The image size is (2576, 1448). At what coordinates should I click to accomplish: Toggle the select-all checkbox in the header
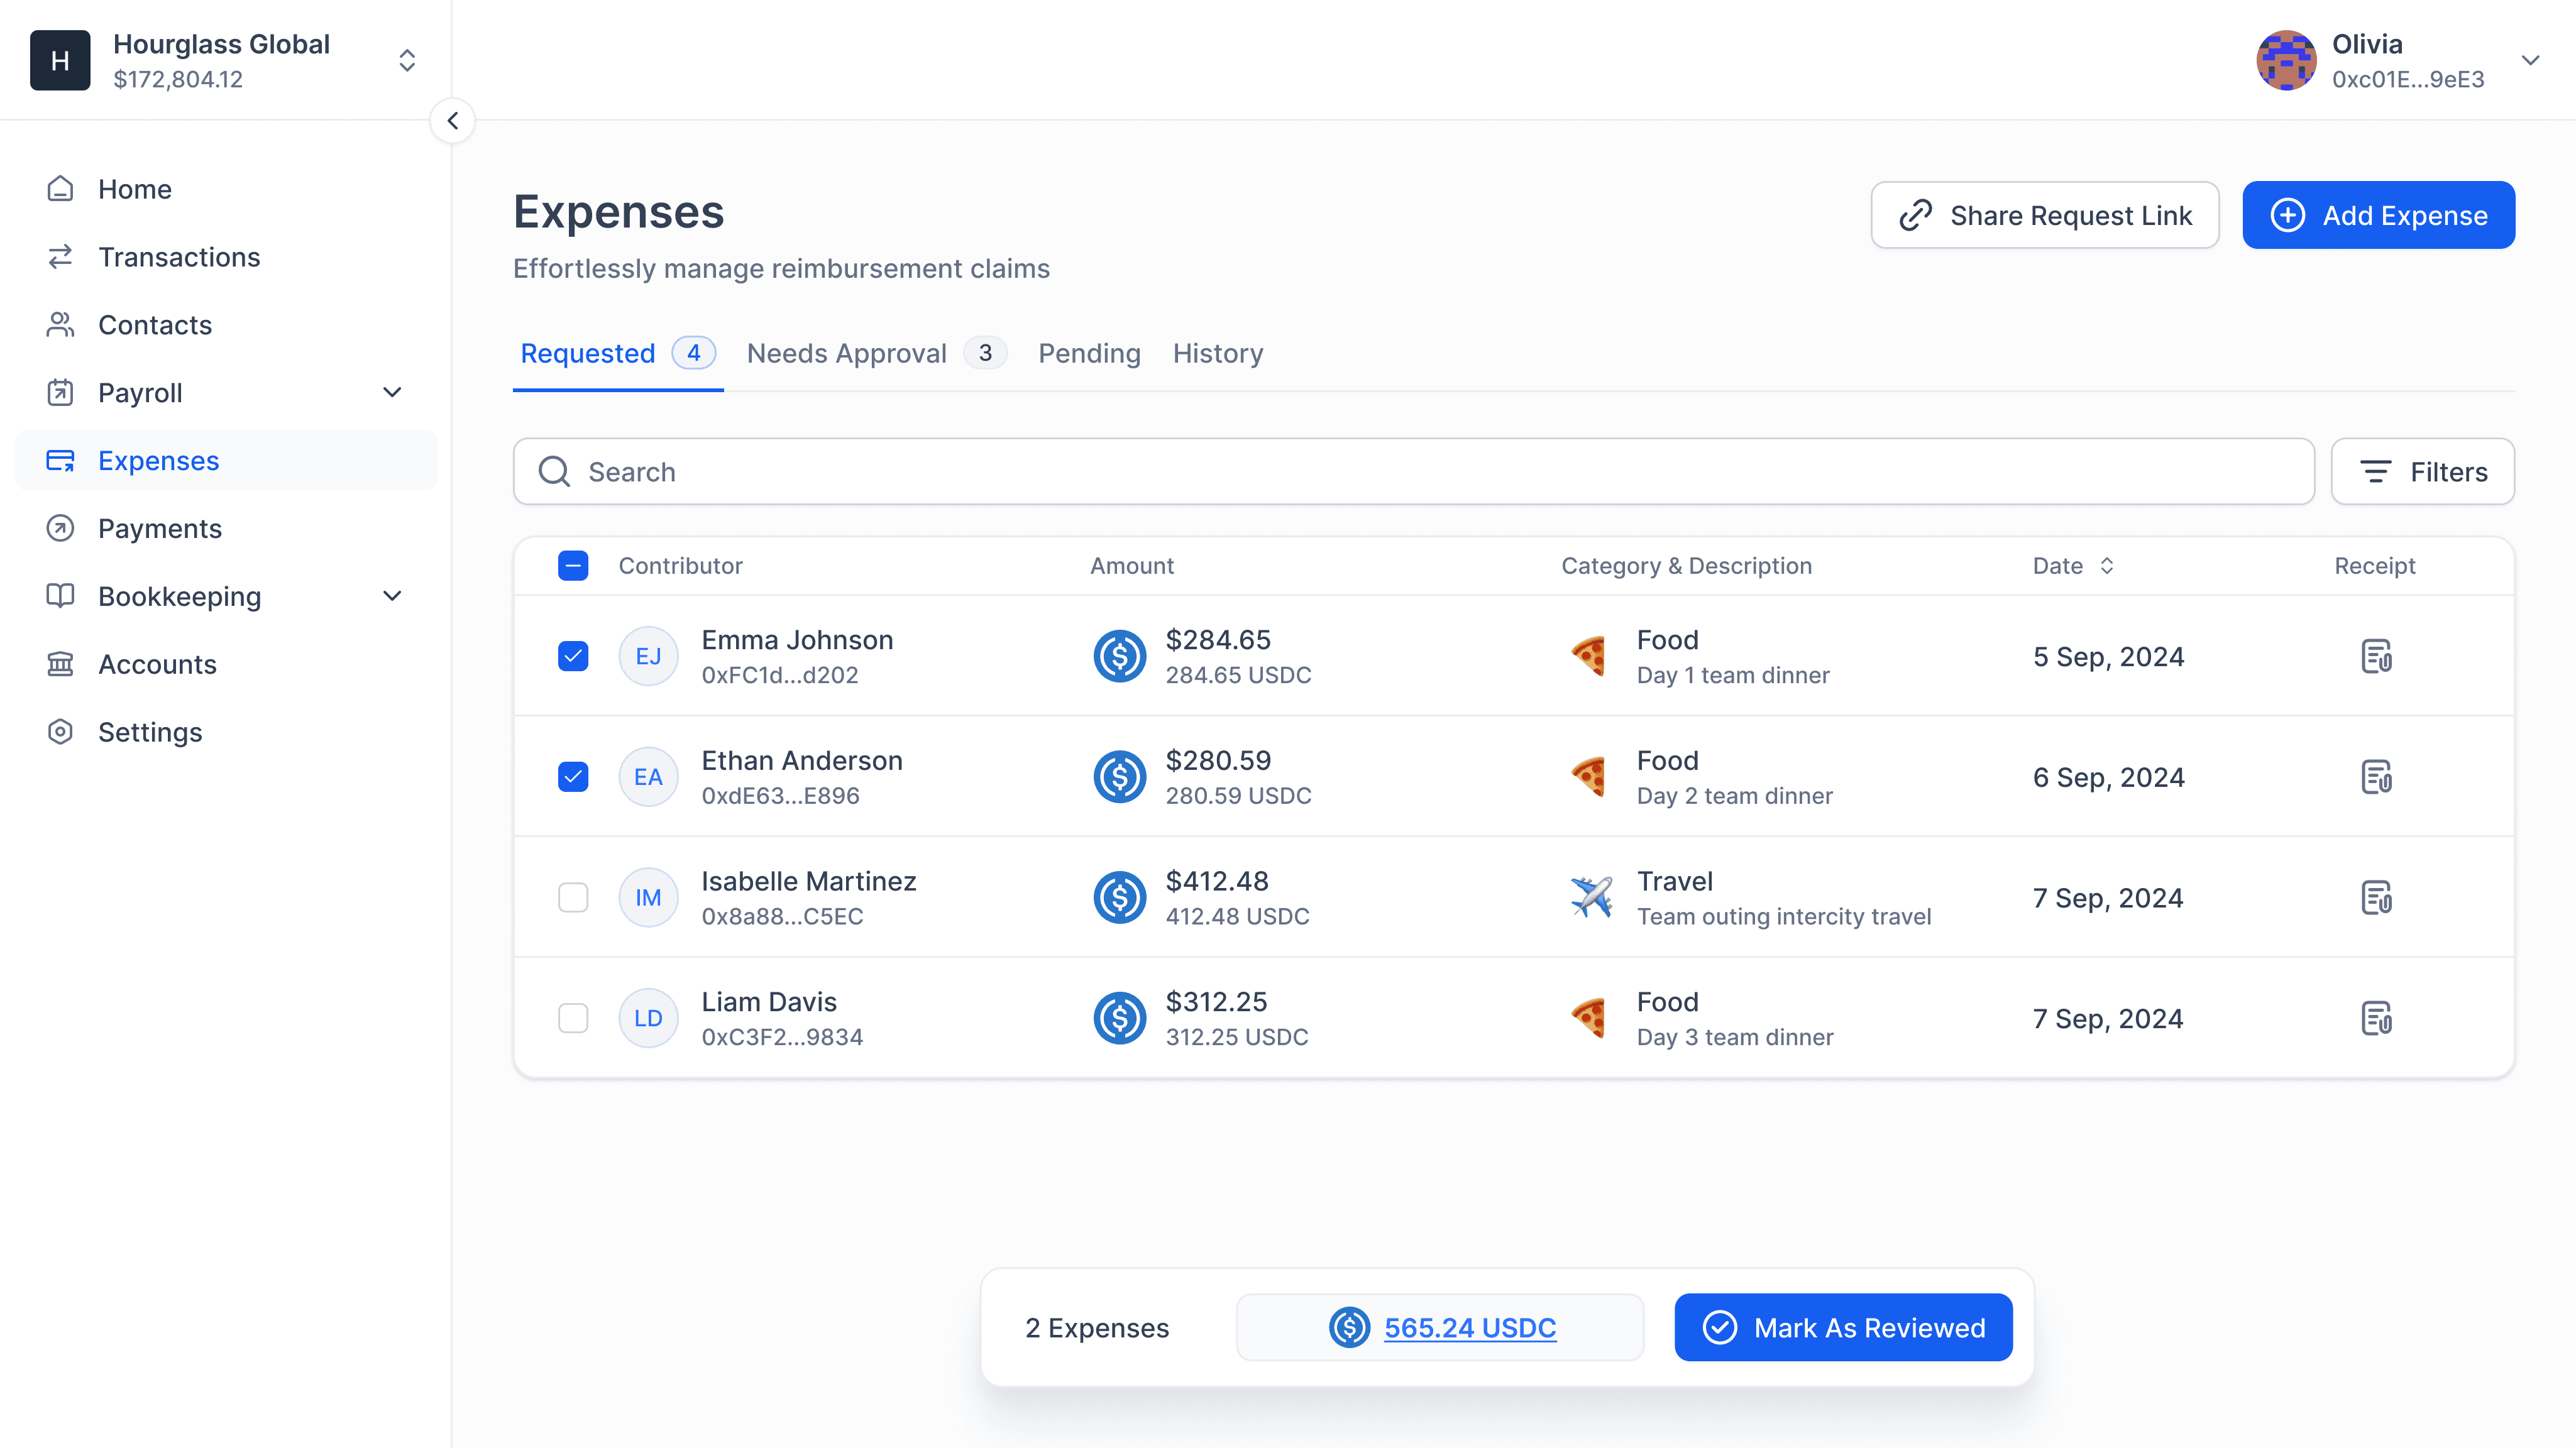(x=573, y=565)
